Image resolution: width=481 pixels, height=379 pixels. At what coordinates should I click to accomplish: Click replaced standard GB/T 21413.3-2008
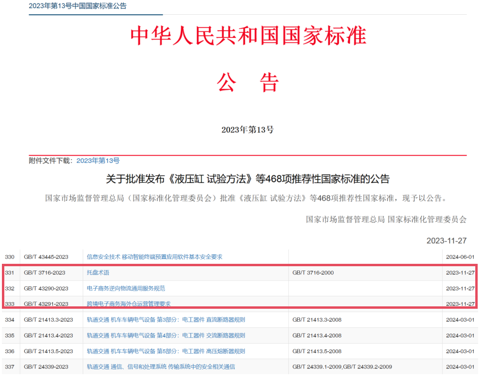[x=317, y=319]
